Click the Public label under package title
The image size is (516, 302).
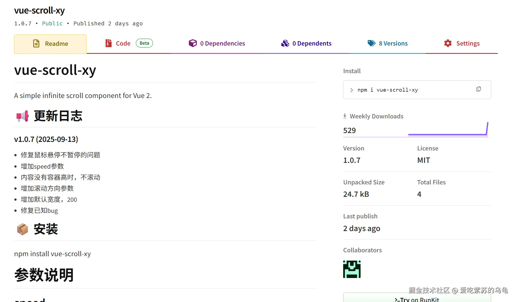[x=52, y=24]
